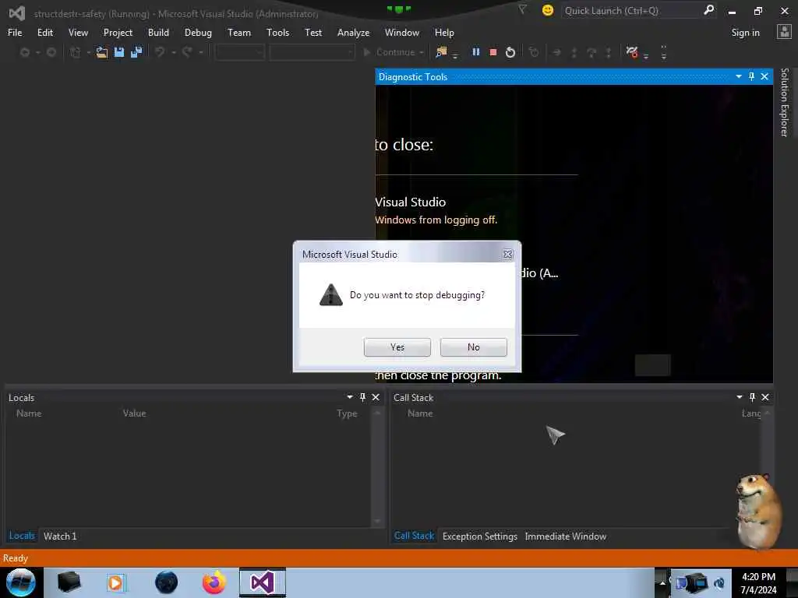798x598 pixels.
Task: Click the Step Over icon
Action: (x=591, y=52)
